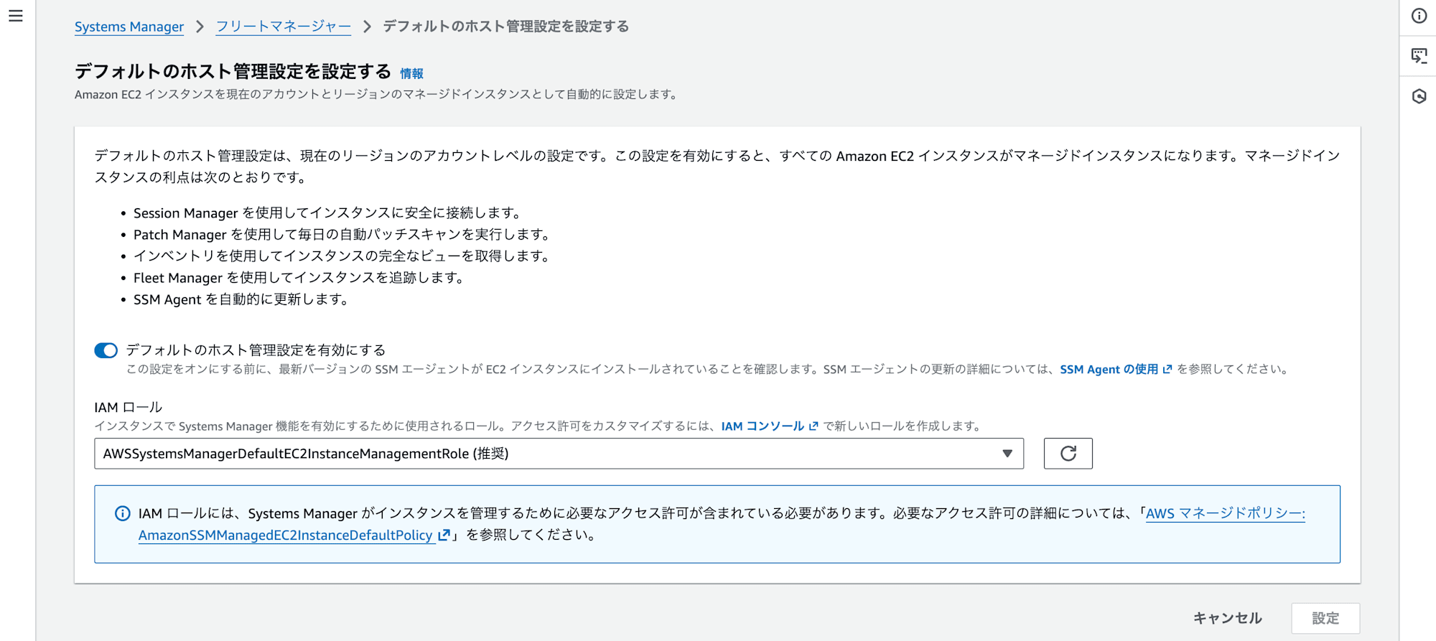
Task: Click the SSM Agent を自動的に更新します bullet
Action: click(x=241, y=299)
